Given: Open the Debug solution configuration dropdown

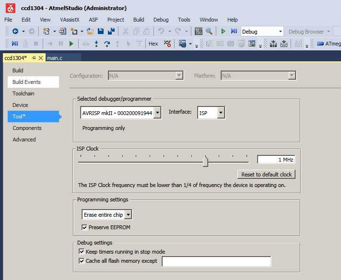Looking at the screenshot, I should point(281,32).
